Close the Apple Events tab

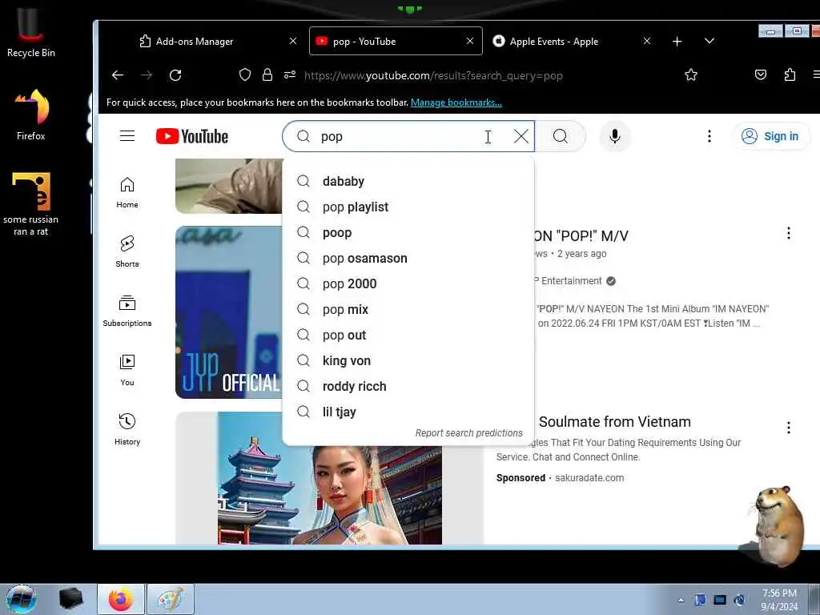[x=647, y=41]
